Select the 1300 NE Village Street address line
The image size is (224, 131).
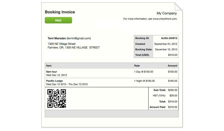[62, 44]
